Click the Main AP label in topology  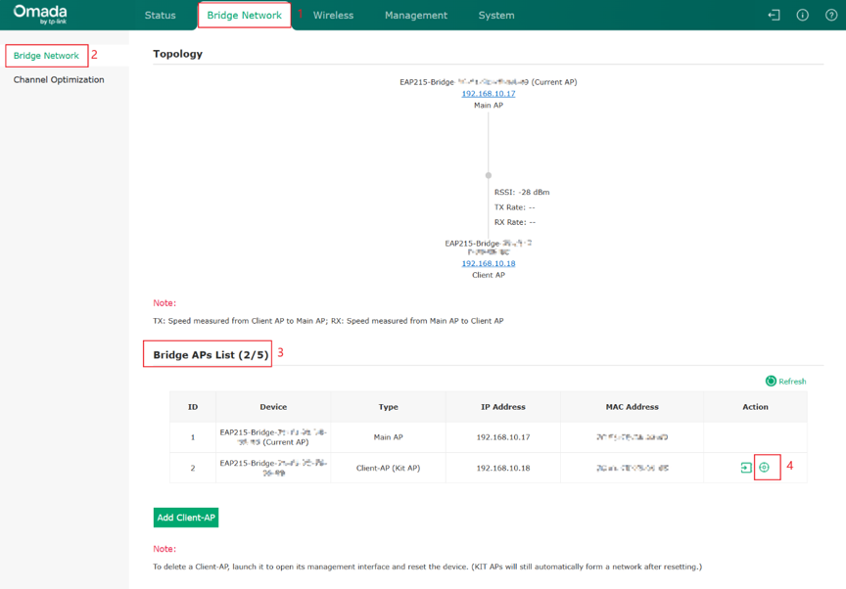coord(489,105)
